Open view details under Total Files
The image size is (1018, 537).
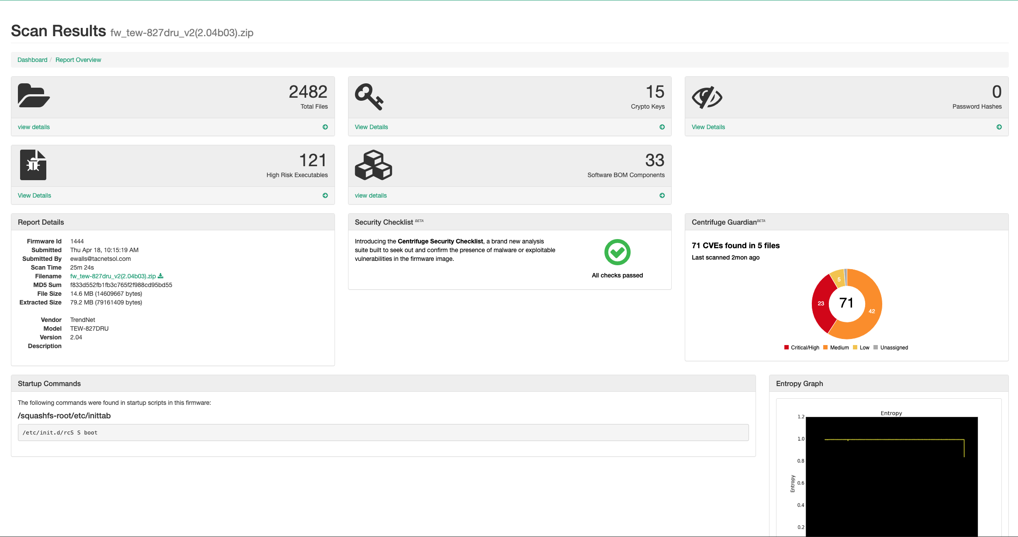34,127
